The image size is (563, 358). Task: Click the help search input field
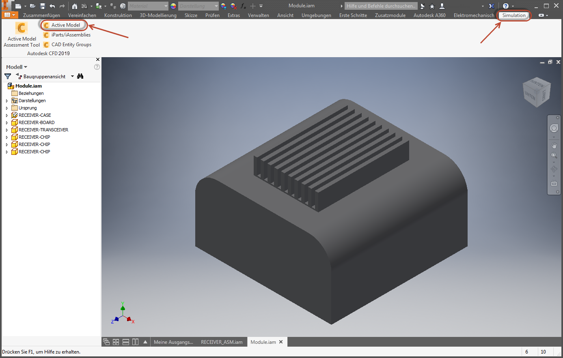point(381,6)
